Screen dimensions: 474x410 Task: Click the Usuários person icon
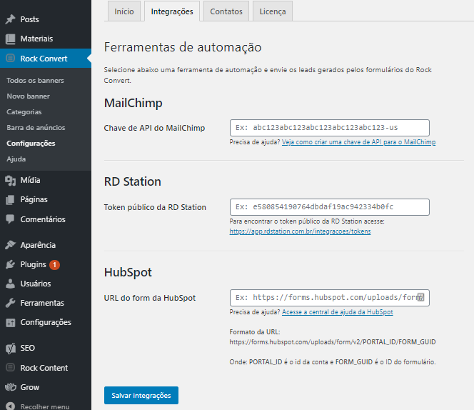10,284
